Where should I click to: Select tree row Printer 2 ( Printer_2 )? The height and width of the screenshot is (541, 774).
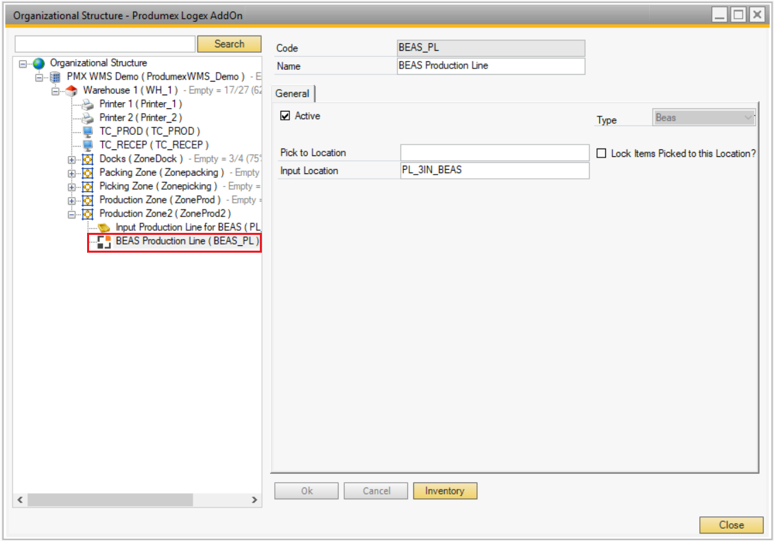click(x=141, y=118)
